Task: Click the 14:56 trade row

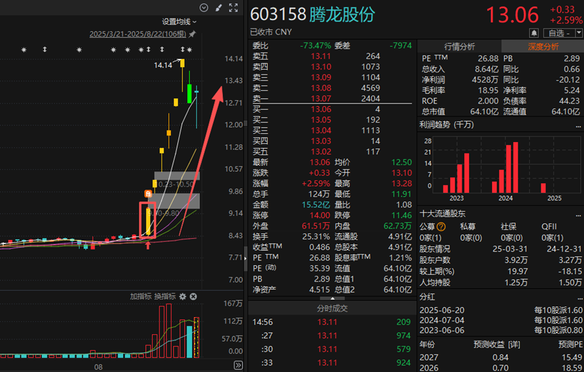Action: 331,322
